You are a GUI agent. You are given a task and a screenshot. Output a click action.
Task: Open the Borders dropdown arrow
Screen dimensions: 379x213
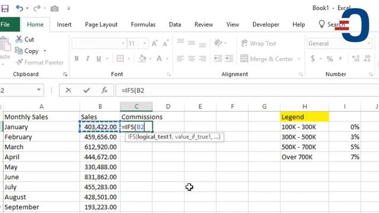129,59
